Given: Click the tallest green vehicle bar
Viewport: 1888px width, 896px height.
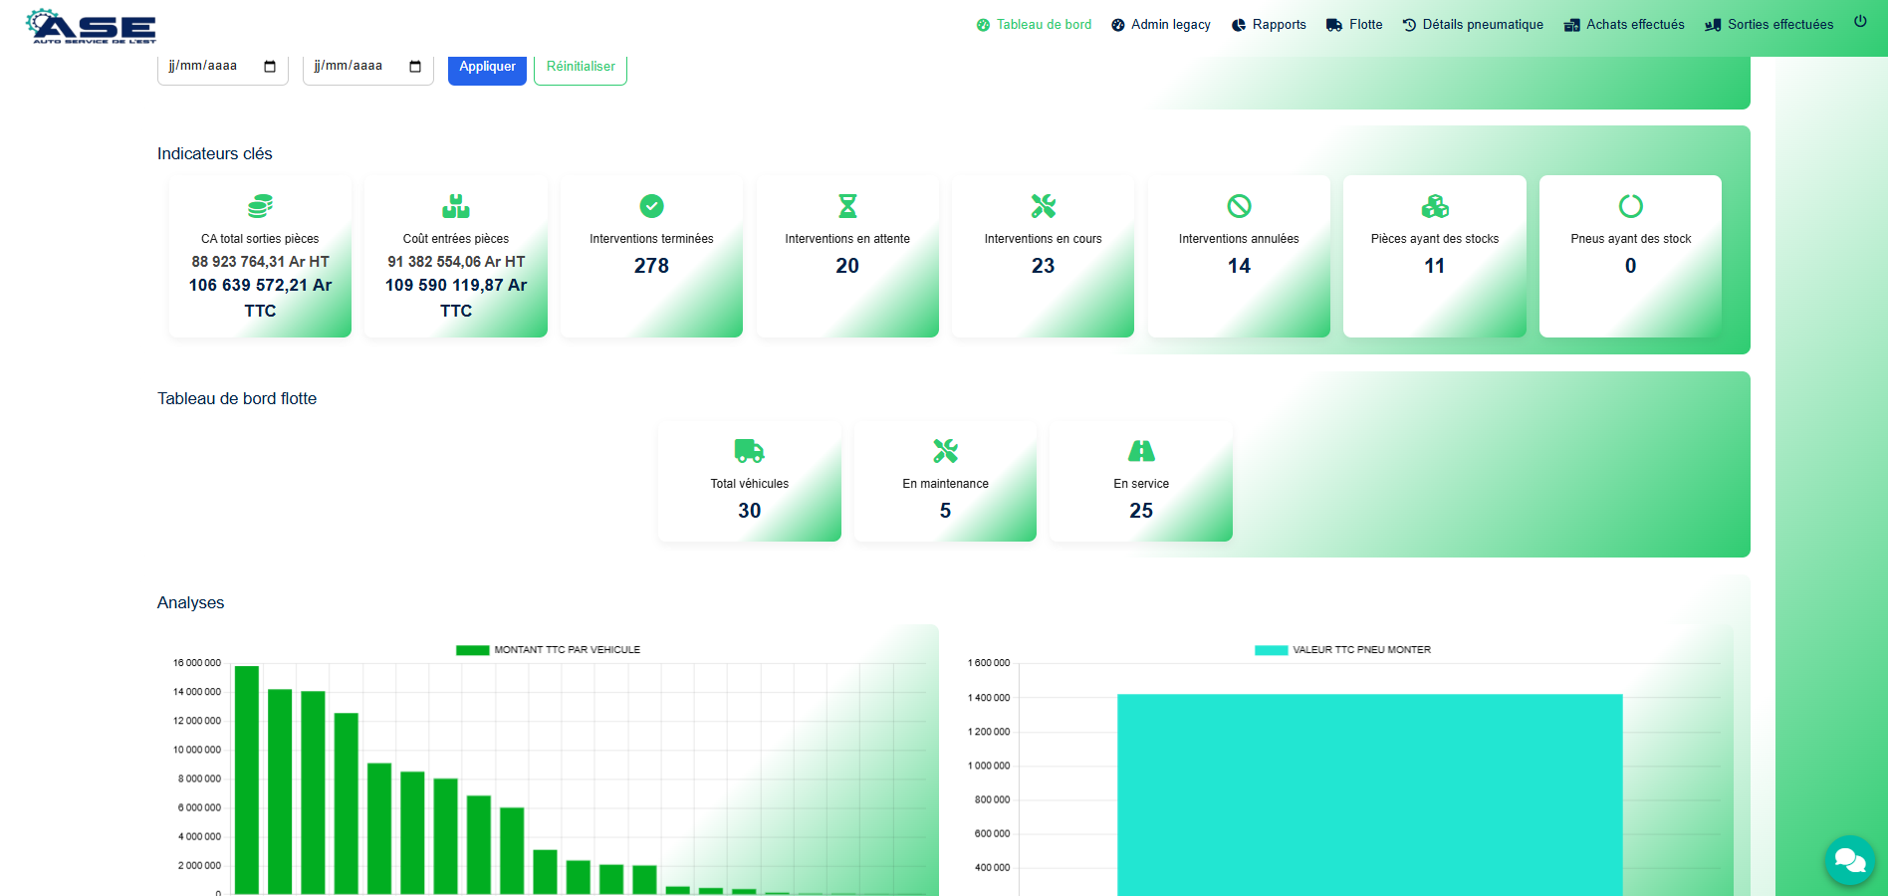Looking at the screenshot, I should (247, 780).
